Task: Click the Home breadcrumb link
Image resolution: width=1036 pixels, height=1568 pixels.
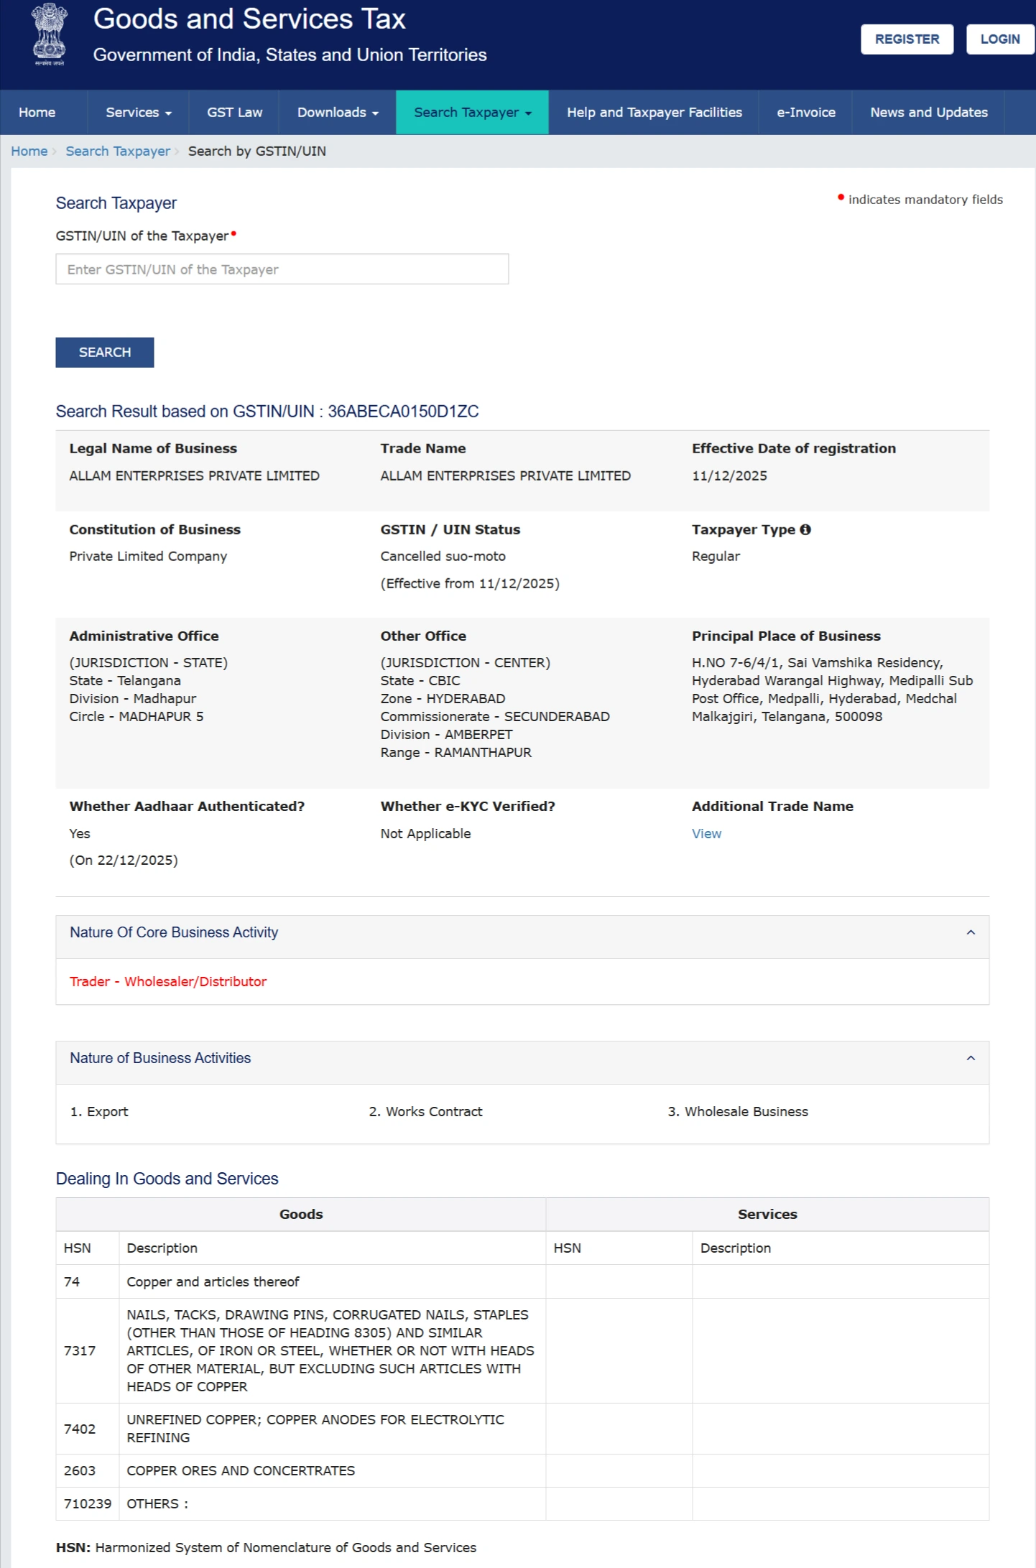Action: pyautogui.click(x=29, y=151)
